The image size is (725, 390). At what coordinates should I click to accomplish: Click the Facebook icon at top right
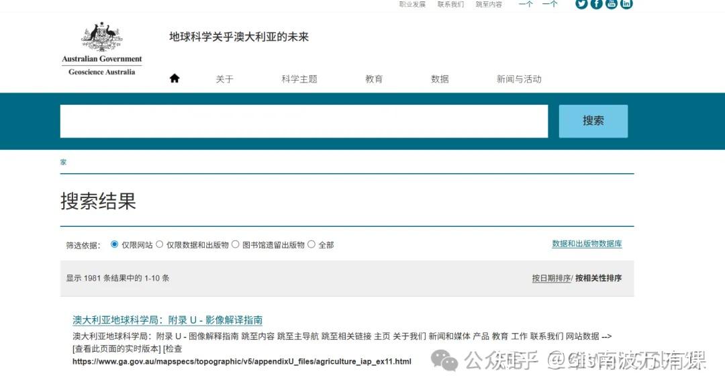[596, 4]
